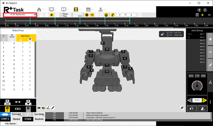
Task: Toggle the 3D robot mode icon
Action: point(7,102)
